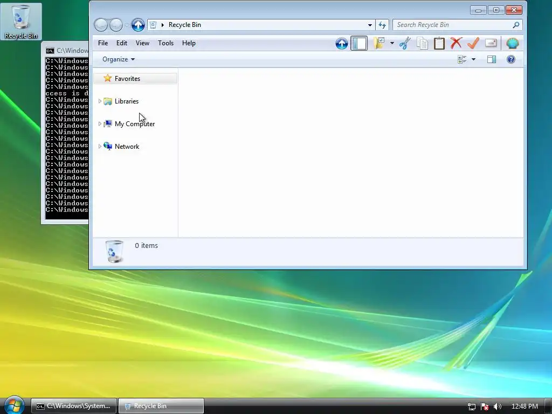Open the Help menu
Image resolution: width=552 pixels, height=414 pixels.
point(189,43)
